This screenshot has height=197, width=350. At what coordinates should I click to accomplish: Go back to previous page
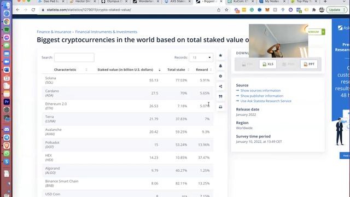tap(17, 10)
